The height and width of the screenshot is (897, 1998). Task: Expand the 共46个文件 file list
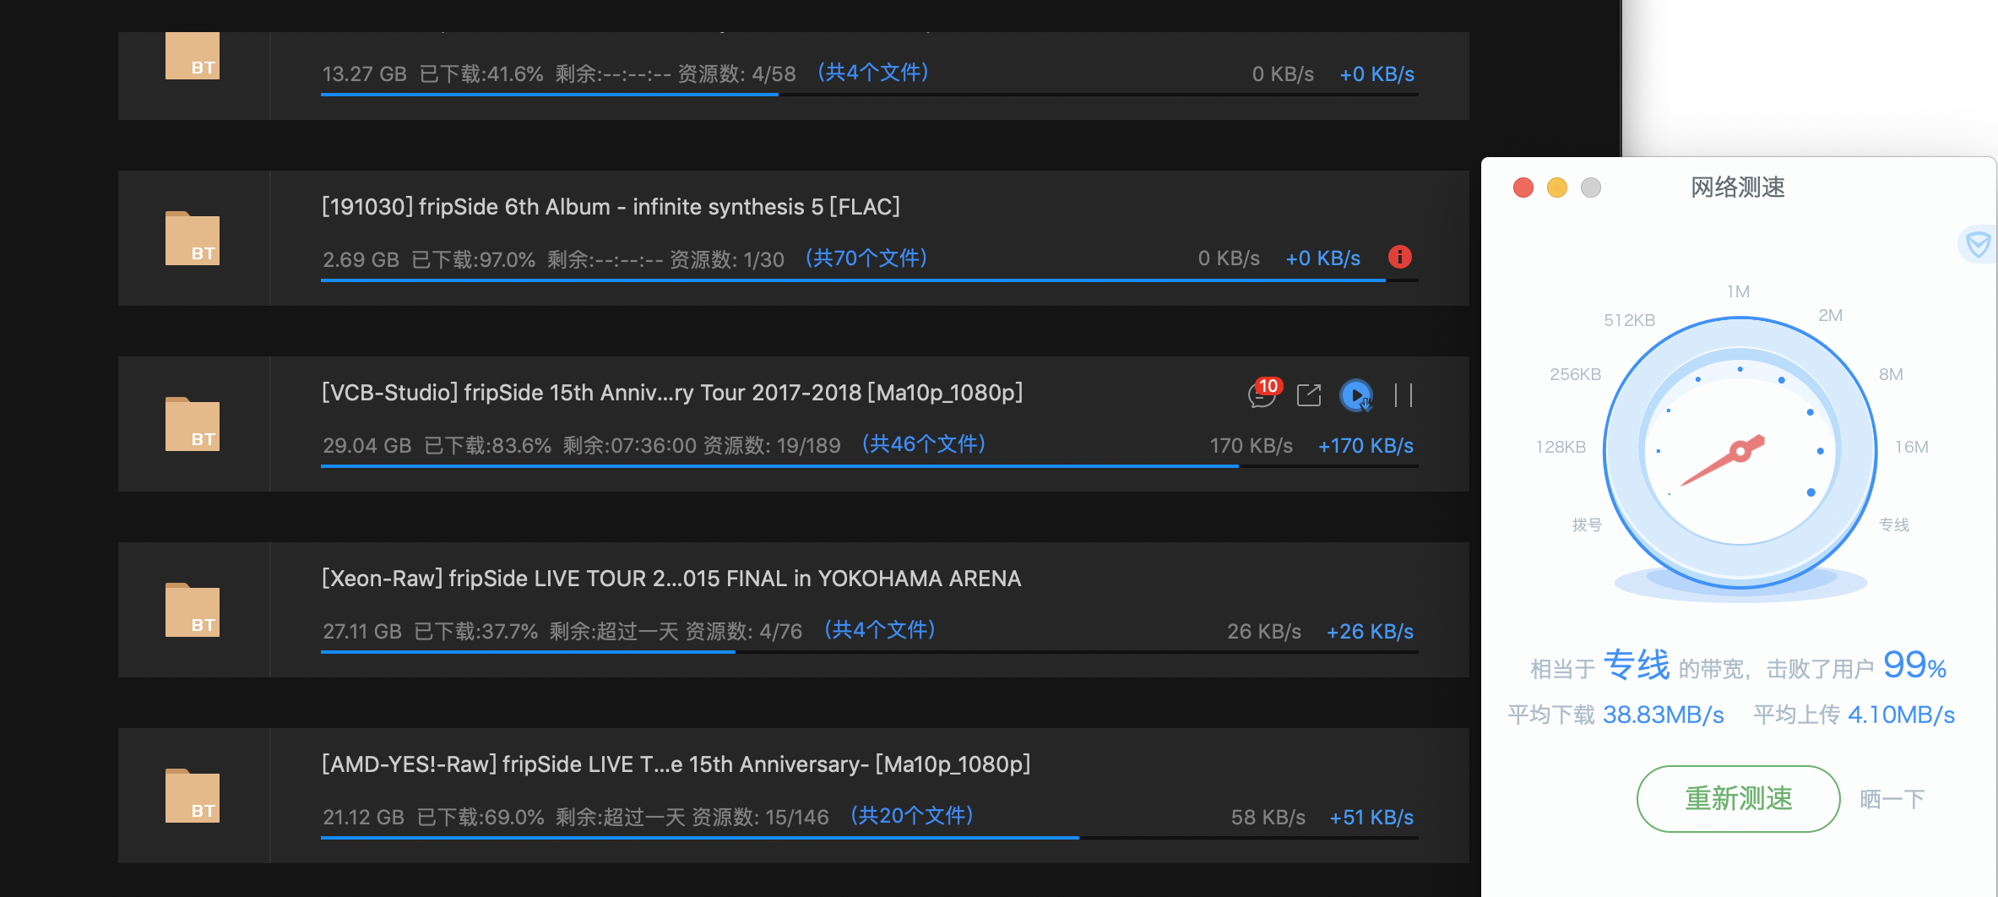pos(924,444)
